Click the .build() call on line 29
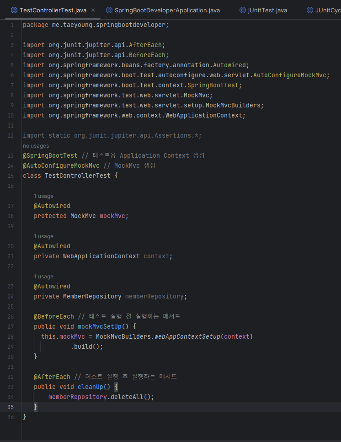 [87, 347]
